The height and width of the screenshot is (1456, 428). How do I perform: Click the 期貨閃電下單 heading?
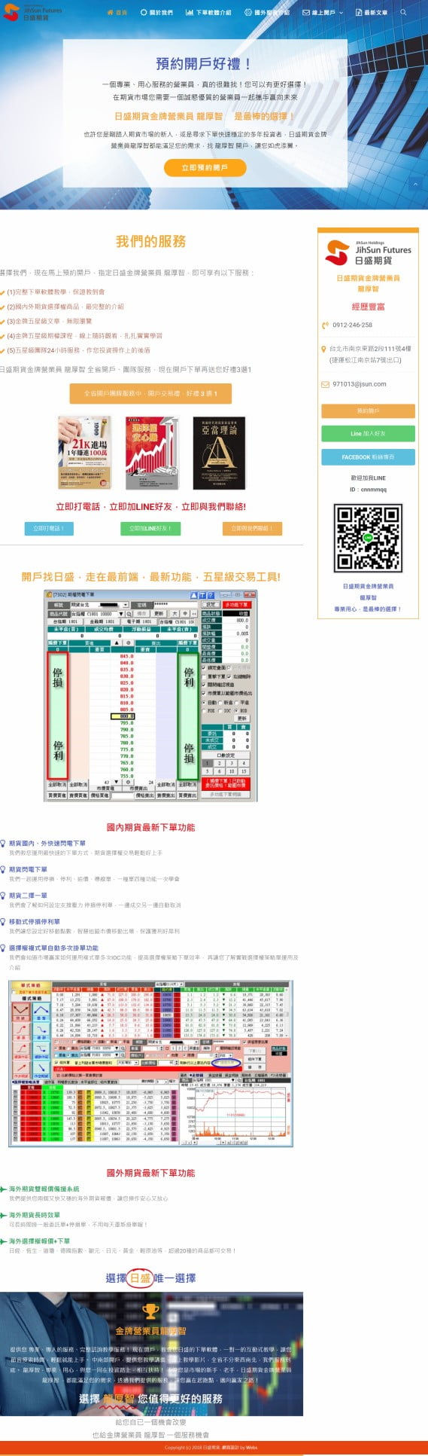(28, 869)
